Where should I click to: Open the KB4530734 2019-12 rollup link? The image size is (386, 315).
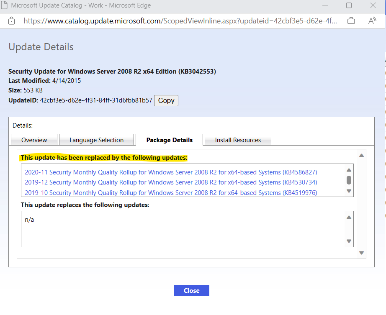(x=171, y=182)
